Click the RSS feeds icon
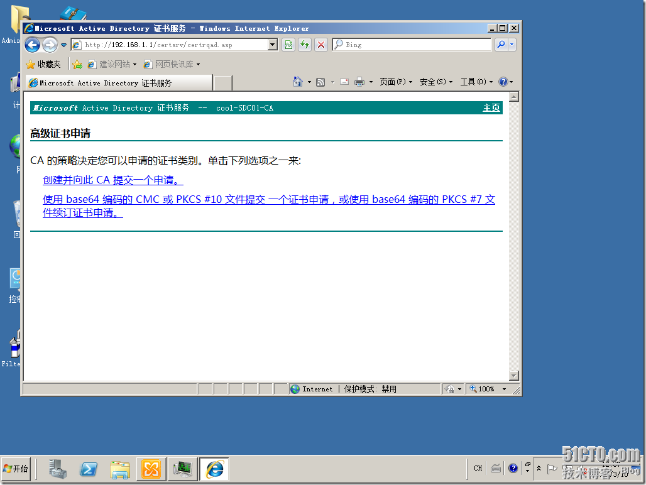The height and width of the screenshot is (485, 646). [x=319, y=82]
